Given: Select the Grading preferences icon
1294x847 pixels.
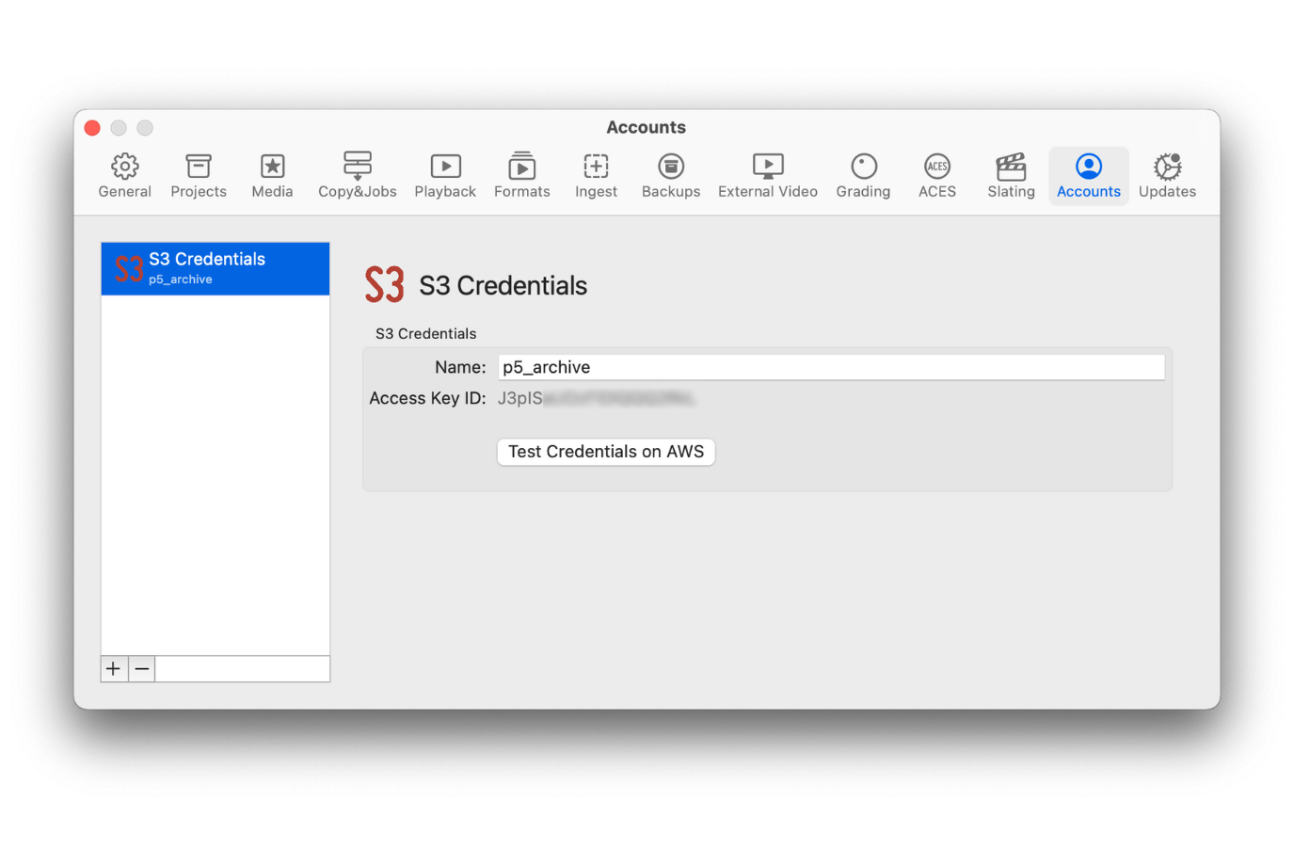Looking at the screenshot, I should tap(863, 176).
